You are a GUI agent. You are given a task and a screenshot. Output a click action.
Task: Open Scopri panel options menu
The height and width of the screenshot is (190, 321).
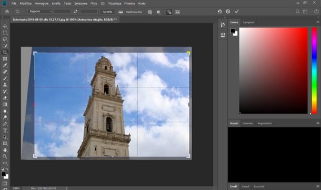pyautogui.click(x=318, y=123)
